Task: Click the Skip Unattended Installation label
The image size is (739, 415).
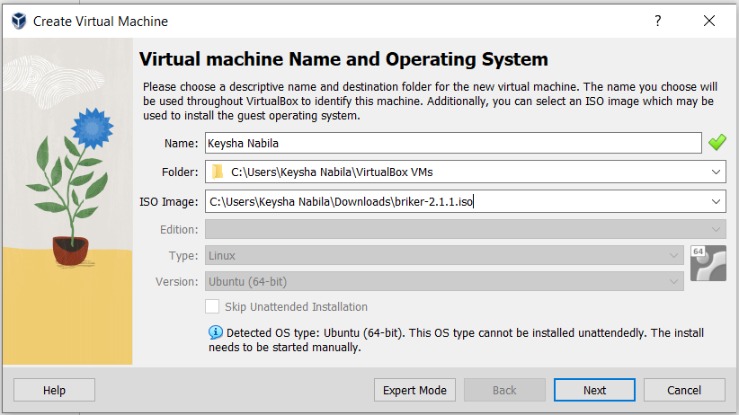Action: click(x=296, y=306)
